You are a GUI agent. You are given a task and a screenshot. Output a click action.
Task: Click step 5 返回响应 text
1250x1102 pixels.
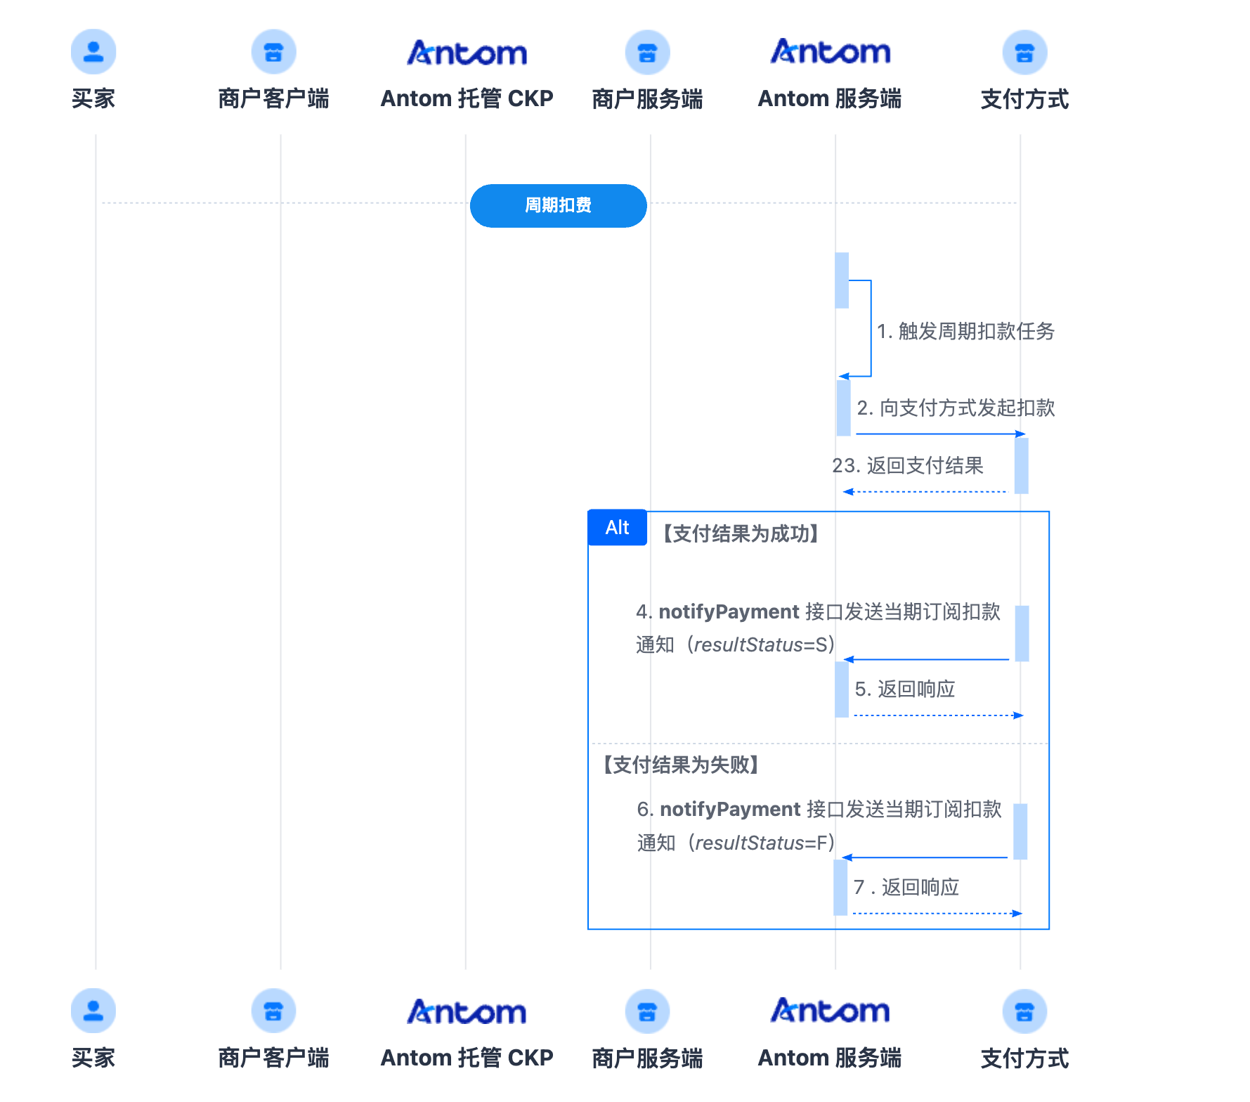click(905, 689)
